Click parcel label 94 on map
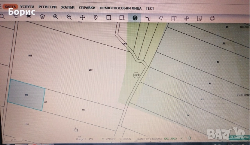Viewport: 250px width, 145px height. [x=188, y=115]
